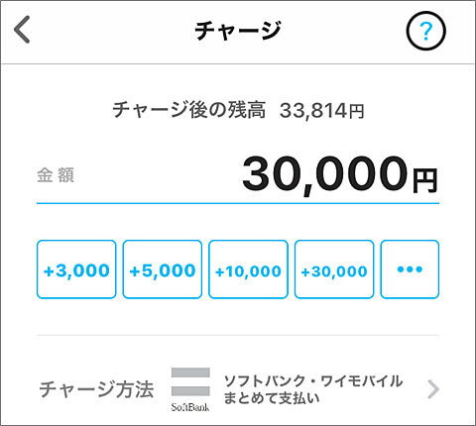
Task: Tap the 33,814円 balance value
Action: [x=322, y=111]
